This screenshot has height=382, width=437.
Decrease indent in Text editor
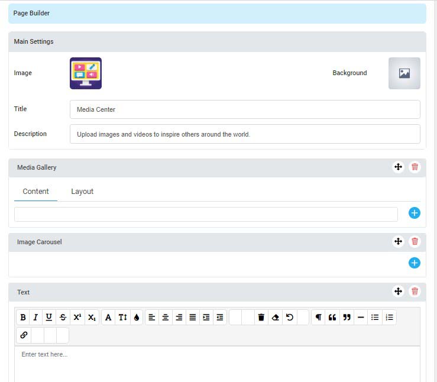click(x=220, y=317)
